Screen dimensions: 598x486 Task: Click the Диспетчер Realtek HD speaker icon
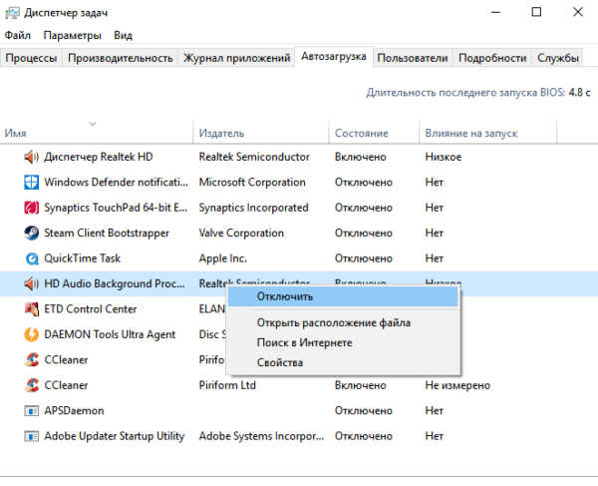click(x=31, y=157)
